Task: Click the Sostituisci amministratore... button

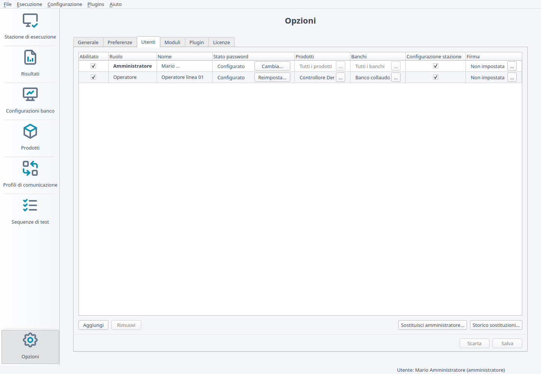Action: 433,325
